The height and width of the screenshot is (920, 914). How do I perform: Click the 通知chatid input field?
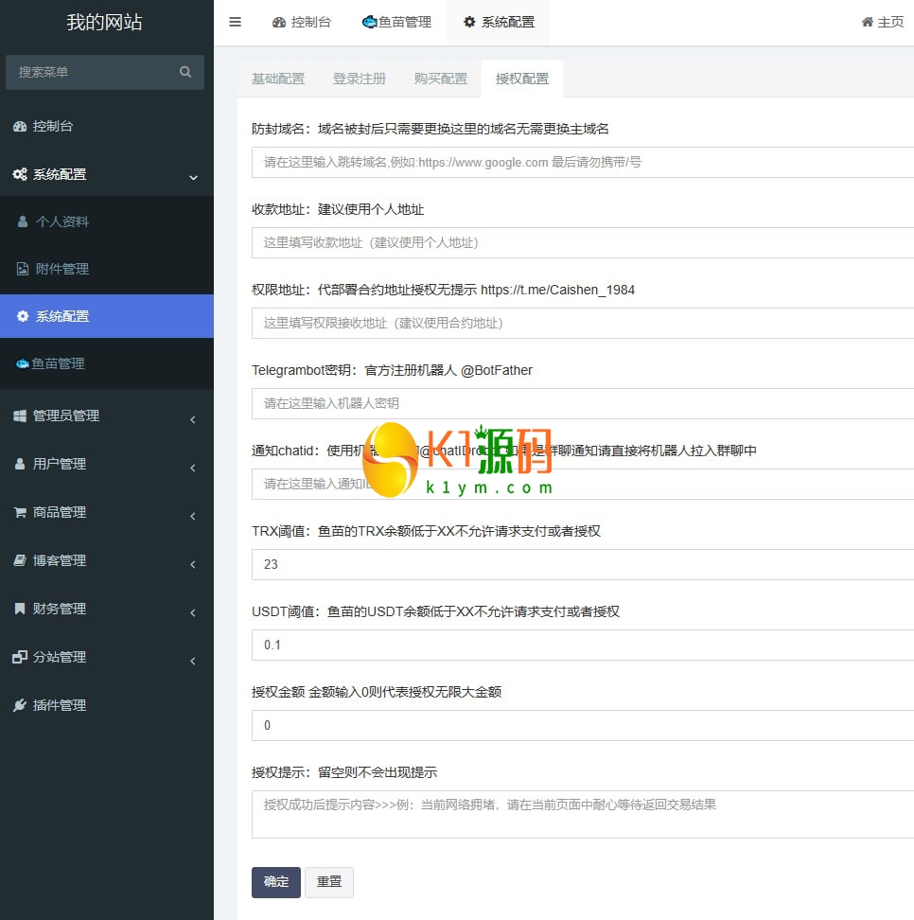583,484
